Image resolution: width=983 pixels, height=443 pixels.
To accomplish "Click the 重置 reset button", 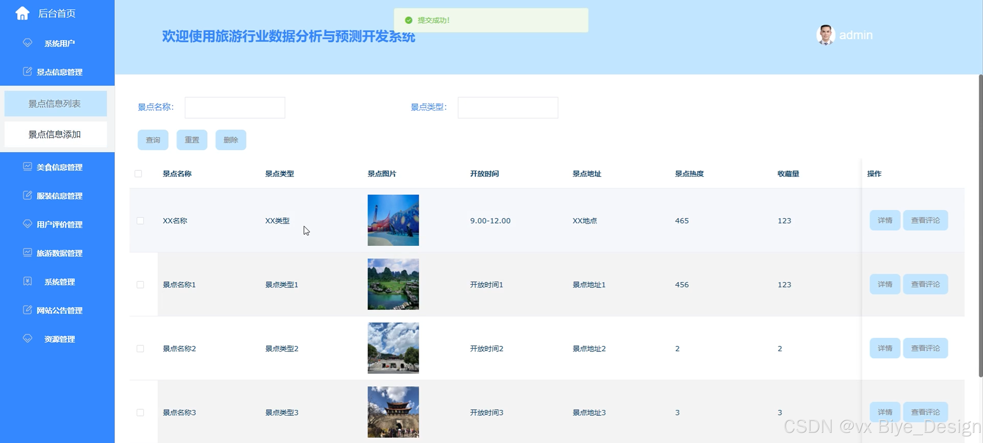I will tap(192, 140).
